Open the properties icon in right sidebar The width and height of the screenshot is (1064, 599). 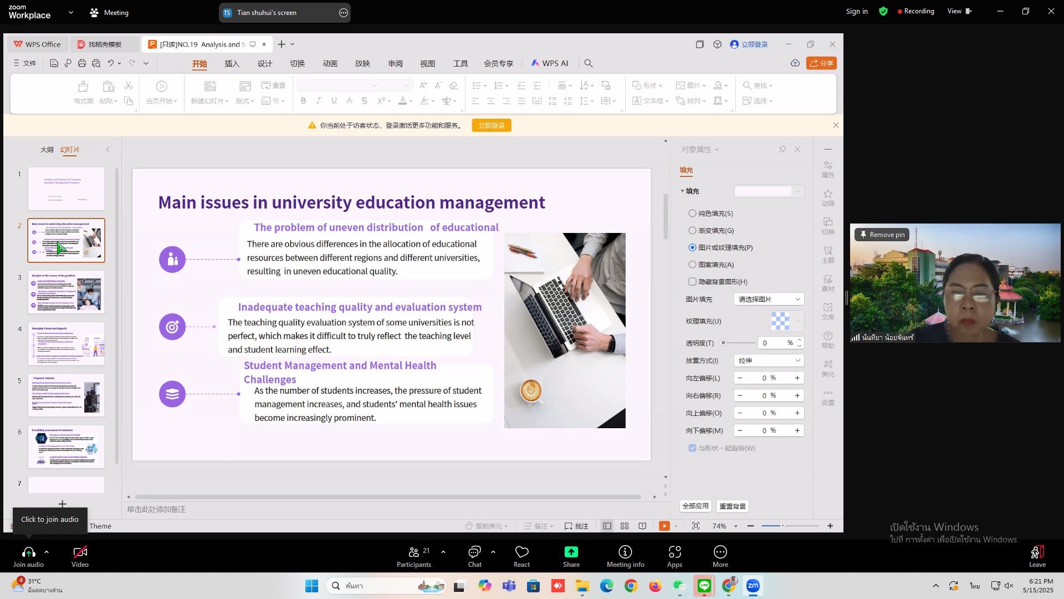click(828, 169)
